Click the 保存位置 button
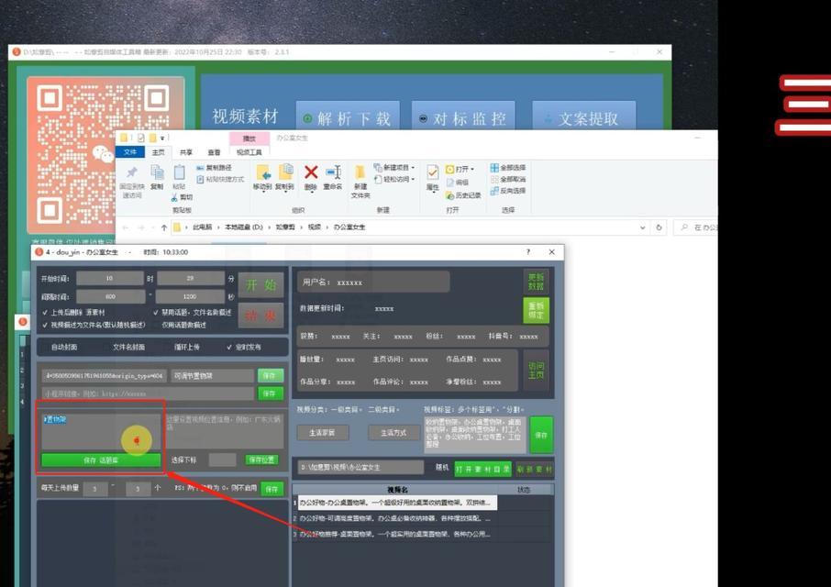This screenshot has width=831, height=587. pyautogui.click(x=261, y=460)
